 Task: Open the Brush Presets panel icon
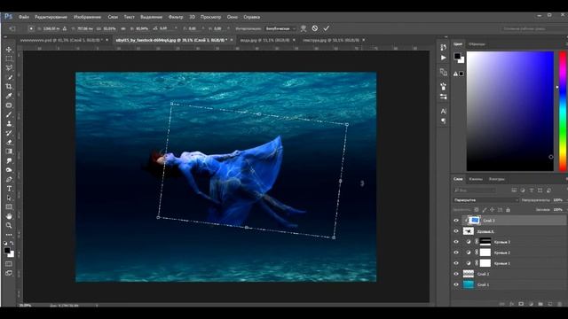444,97
